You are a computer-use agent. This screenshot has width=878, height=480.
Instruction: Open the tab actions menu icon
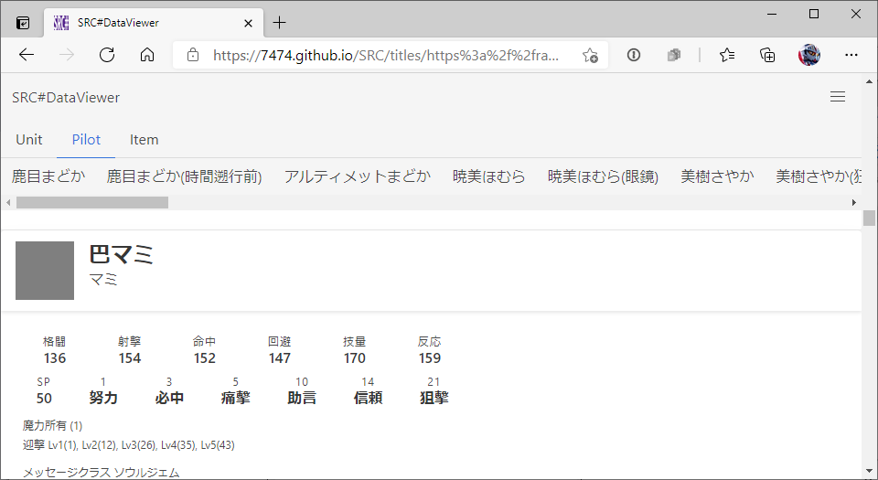pos(22,23)
